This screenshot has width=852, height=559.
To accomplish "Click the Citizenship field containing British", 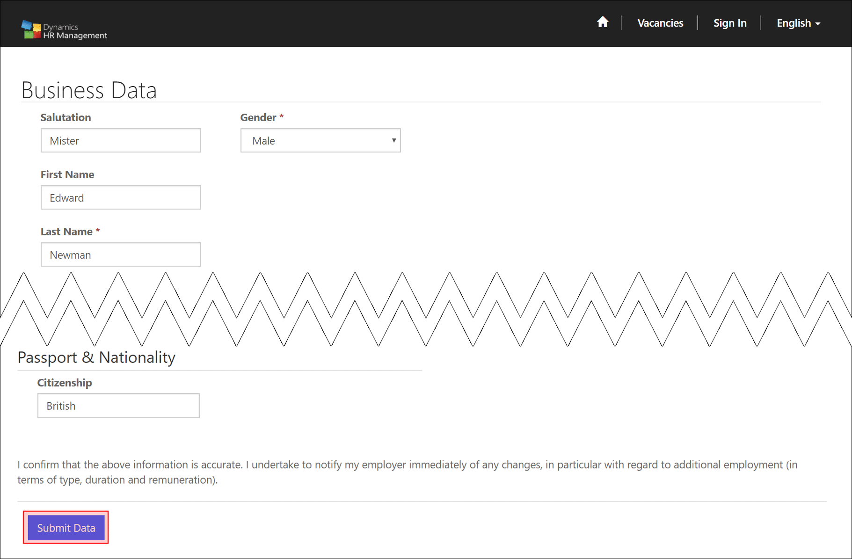I will [118, 406].
